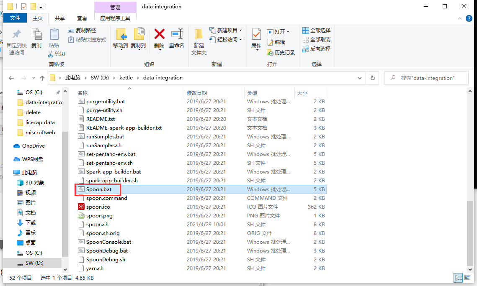Click 此电脑 in the address breadcrumb

coord(73,78)
